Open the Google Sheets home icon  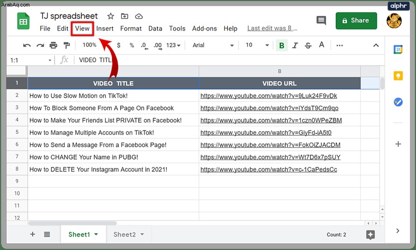coord(23,21)
